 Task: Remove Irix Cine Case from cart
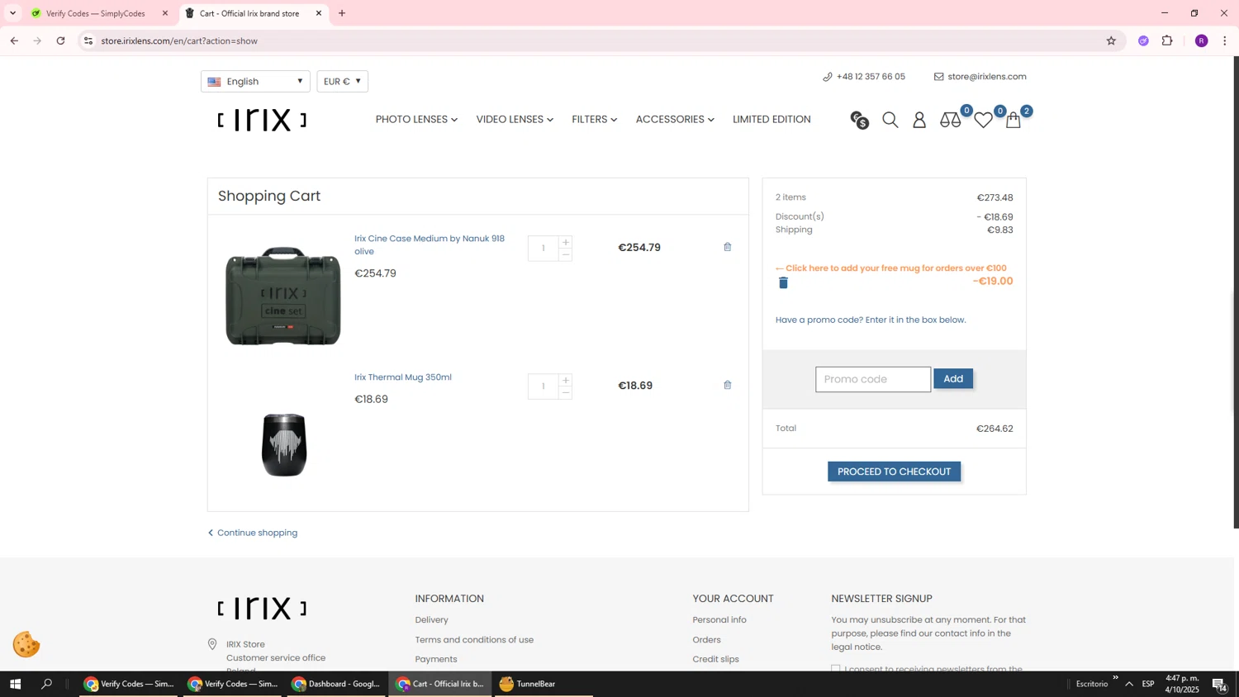click(728, 247)
